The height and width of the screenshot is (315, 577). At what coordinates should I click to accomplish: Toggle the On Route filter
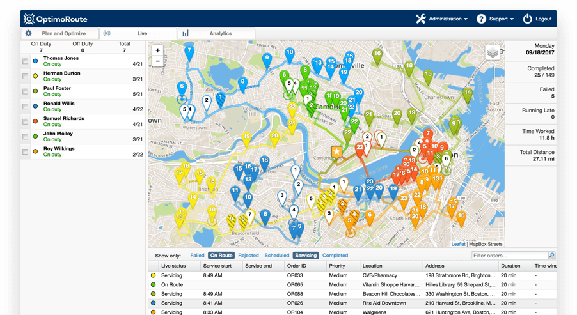point(221,255)
